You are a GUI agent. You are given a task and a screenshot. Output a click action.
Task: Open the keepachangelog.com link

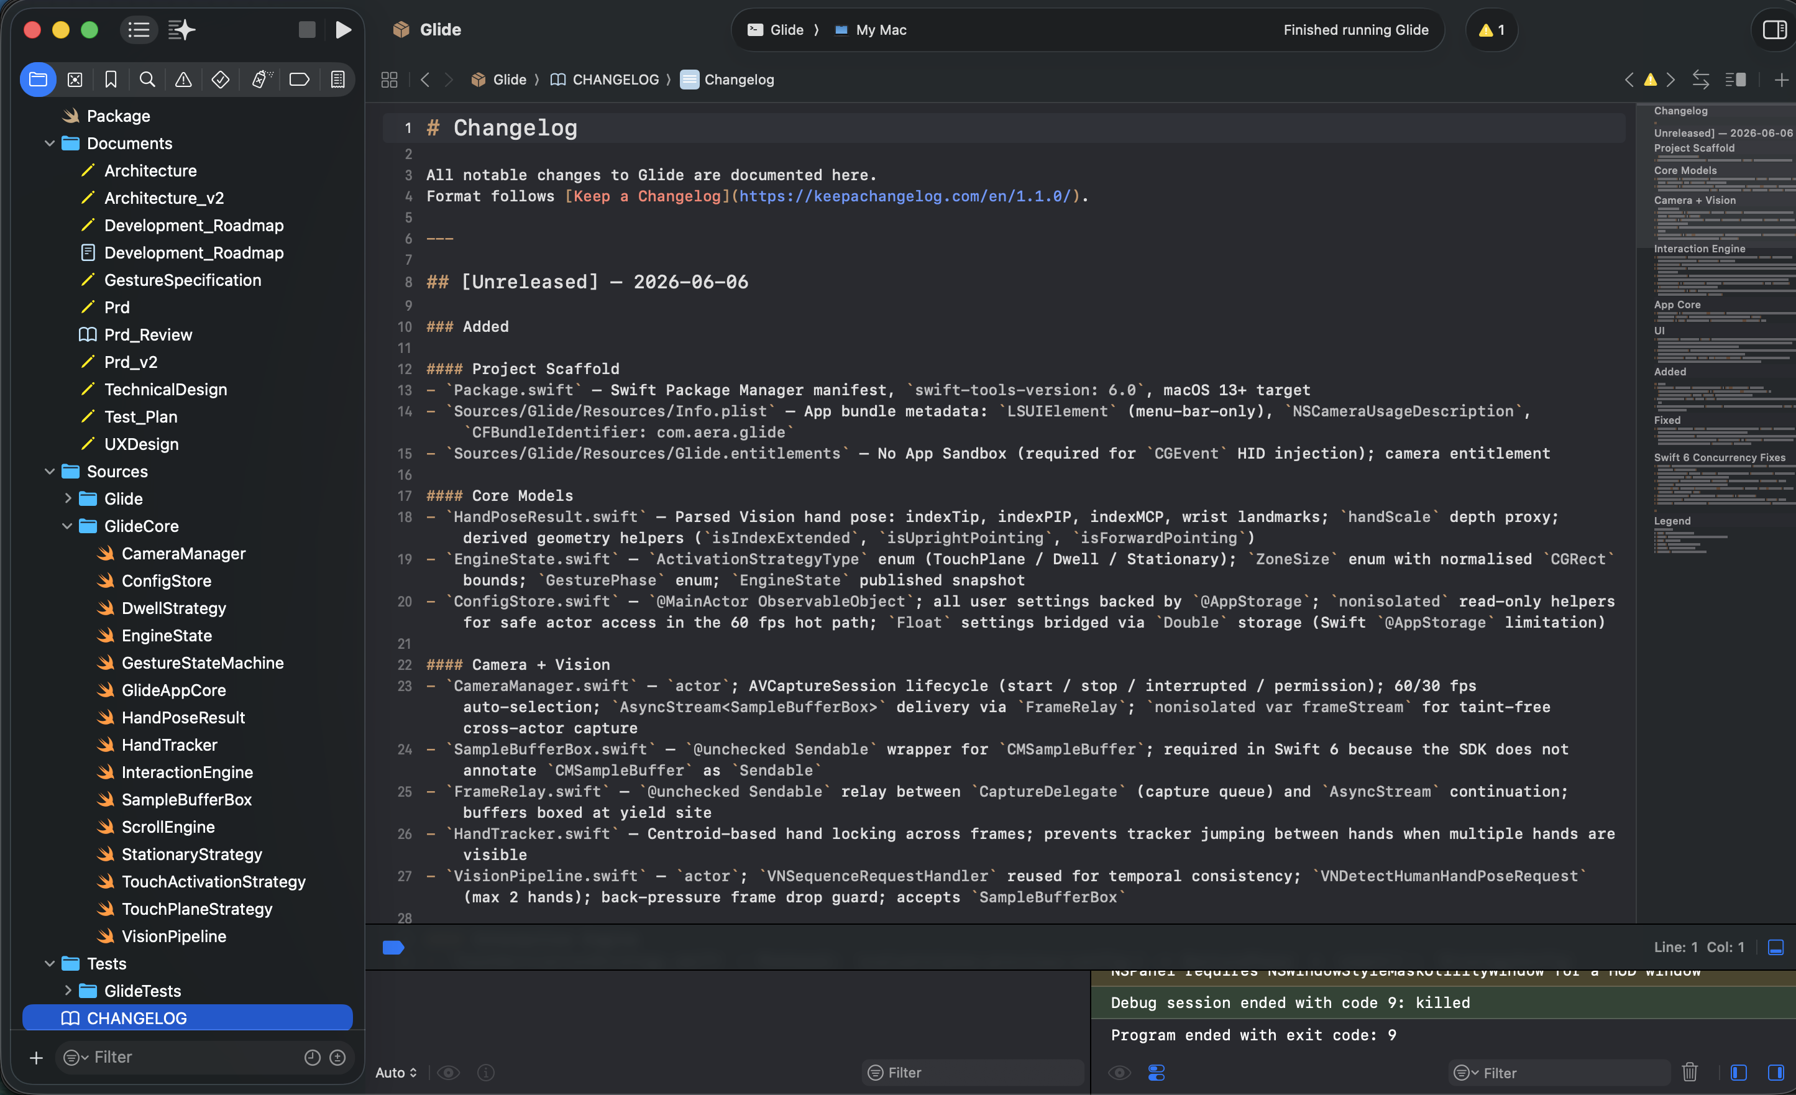point(905,196)
